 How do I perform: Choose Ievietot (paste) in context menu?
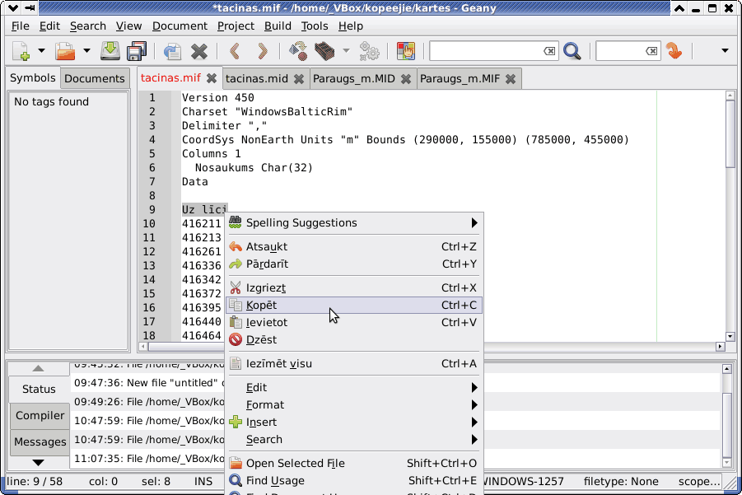tap(354, 322)
